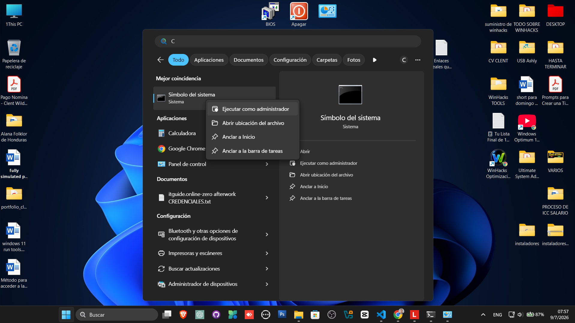Open battery status 87% in tray

pyautogui.click(x=535, y=315)
